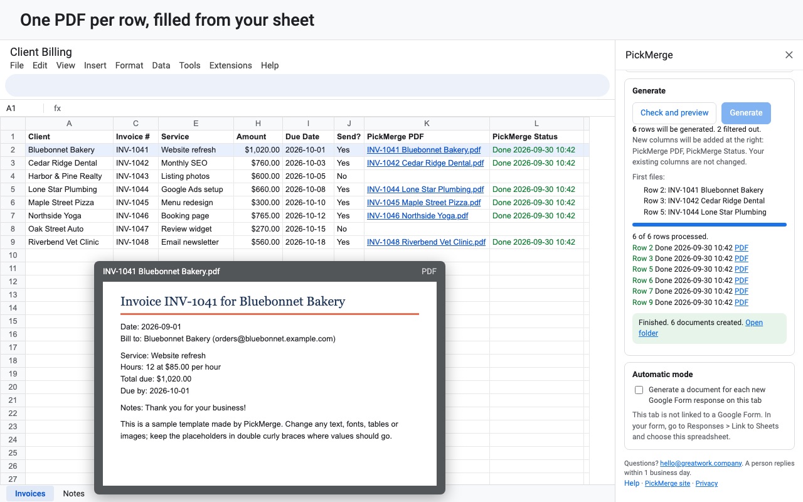Open the File menu

17,65
